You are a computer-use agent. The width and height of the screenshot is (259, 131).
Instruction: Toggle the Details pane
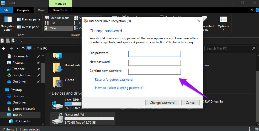click(28, 27)
